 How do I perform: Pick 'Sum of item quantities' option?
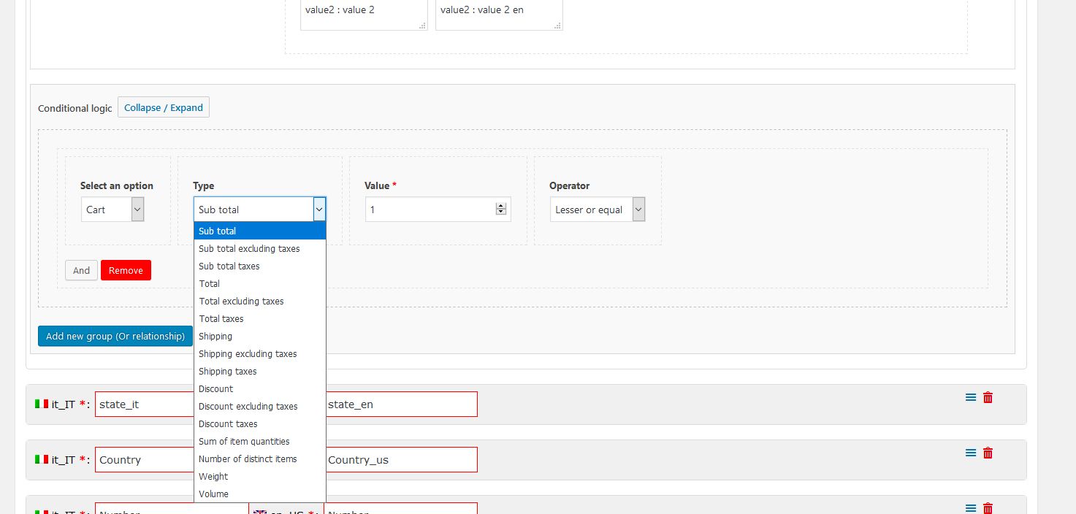pyautogui.click(x=244, y=442)
